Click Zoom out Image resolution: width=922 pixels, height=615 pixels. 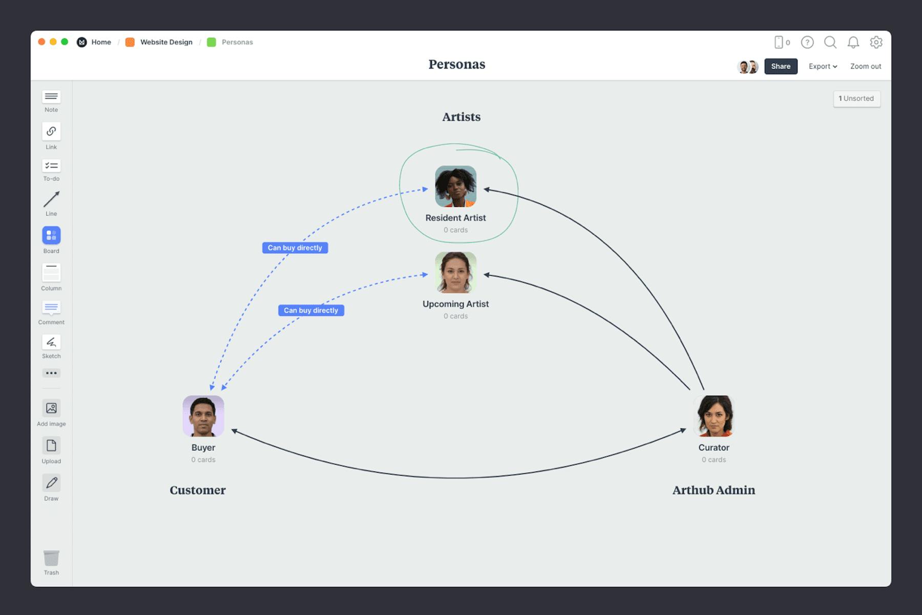tap(865, 66)
